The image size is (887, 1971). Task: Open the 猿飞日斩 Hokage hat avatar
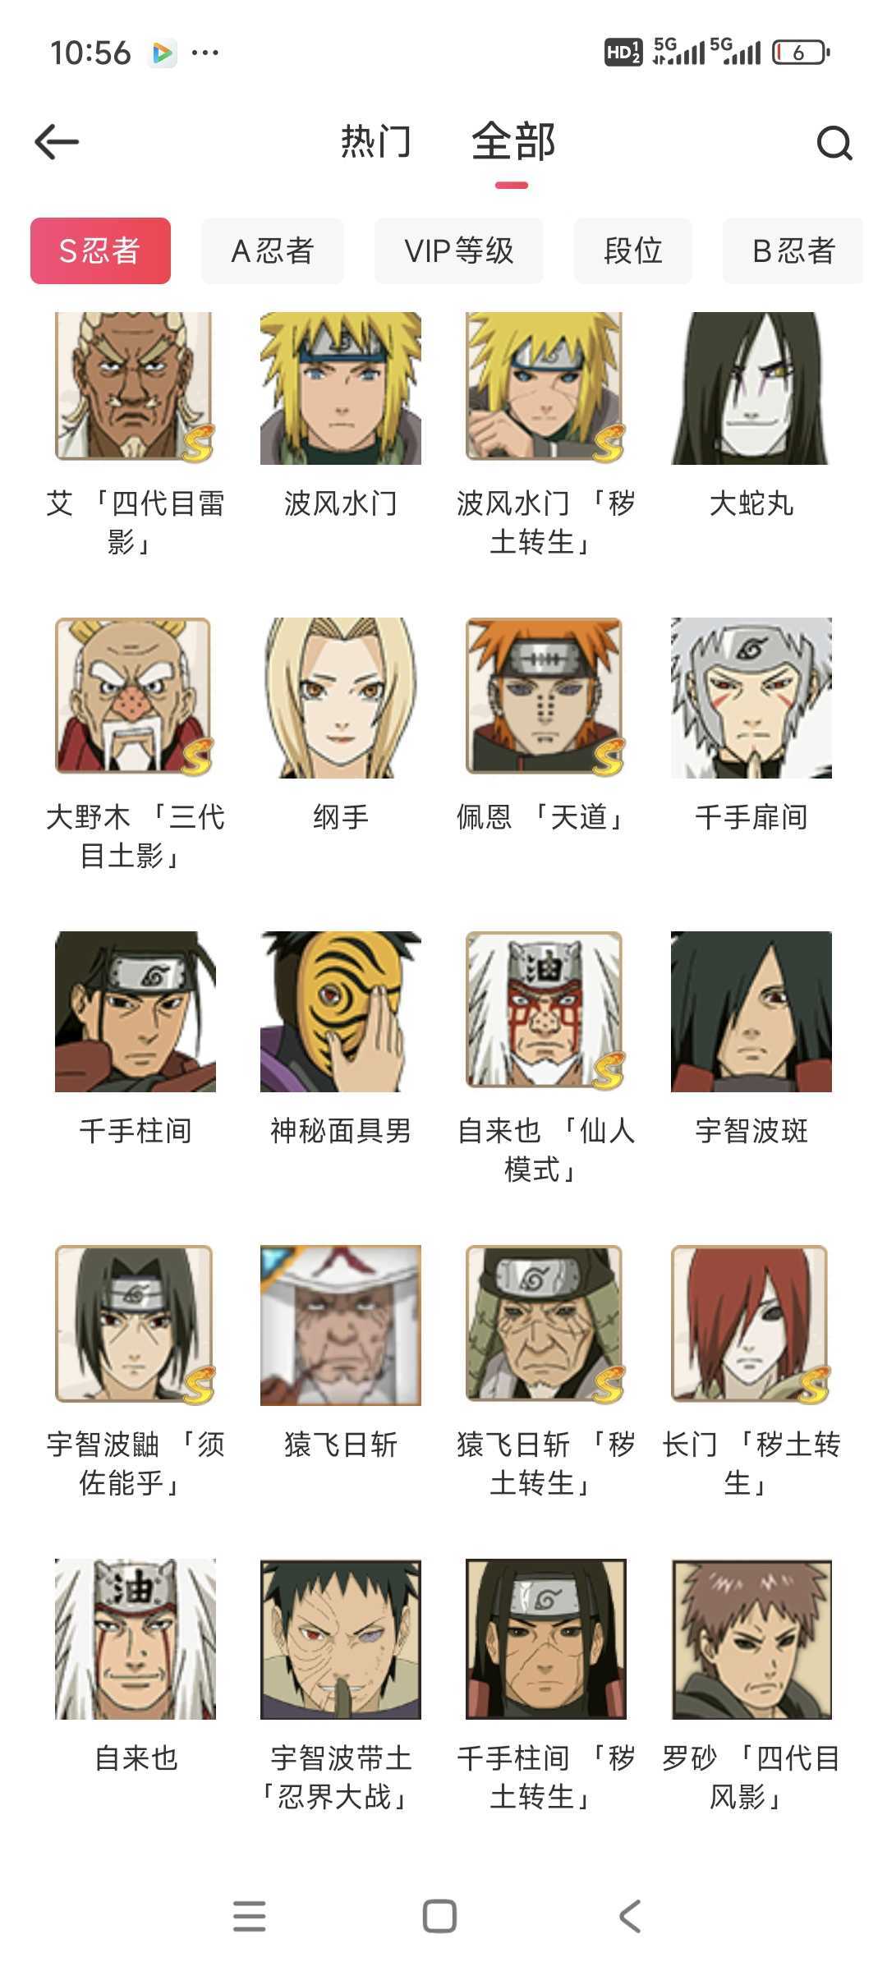coord(341,1325)
